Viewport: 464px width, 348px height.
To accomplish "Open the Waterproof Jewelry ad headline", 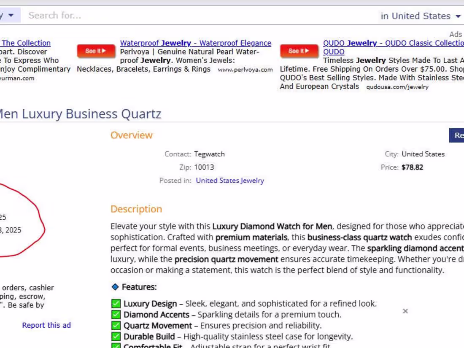I will [x=195, y=43].
